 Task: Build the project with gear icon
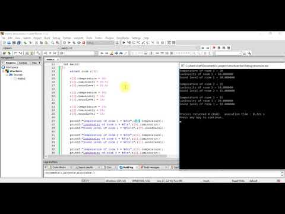(64, 43)
